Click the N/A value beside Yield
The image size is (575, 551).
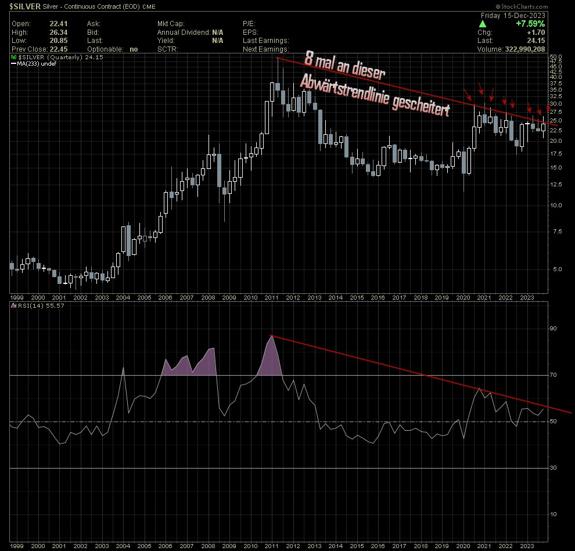(217, 41)
